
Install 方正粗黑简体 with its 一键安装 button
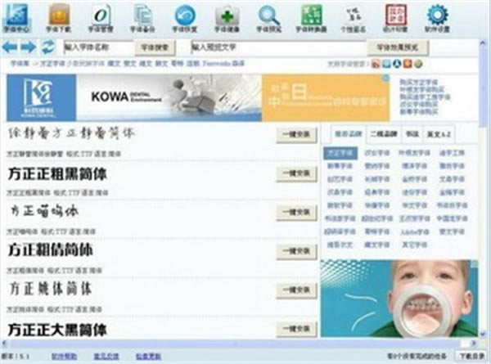tap(296, 173)
